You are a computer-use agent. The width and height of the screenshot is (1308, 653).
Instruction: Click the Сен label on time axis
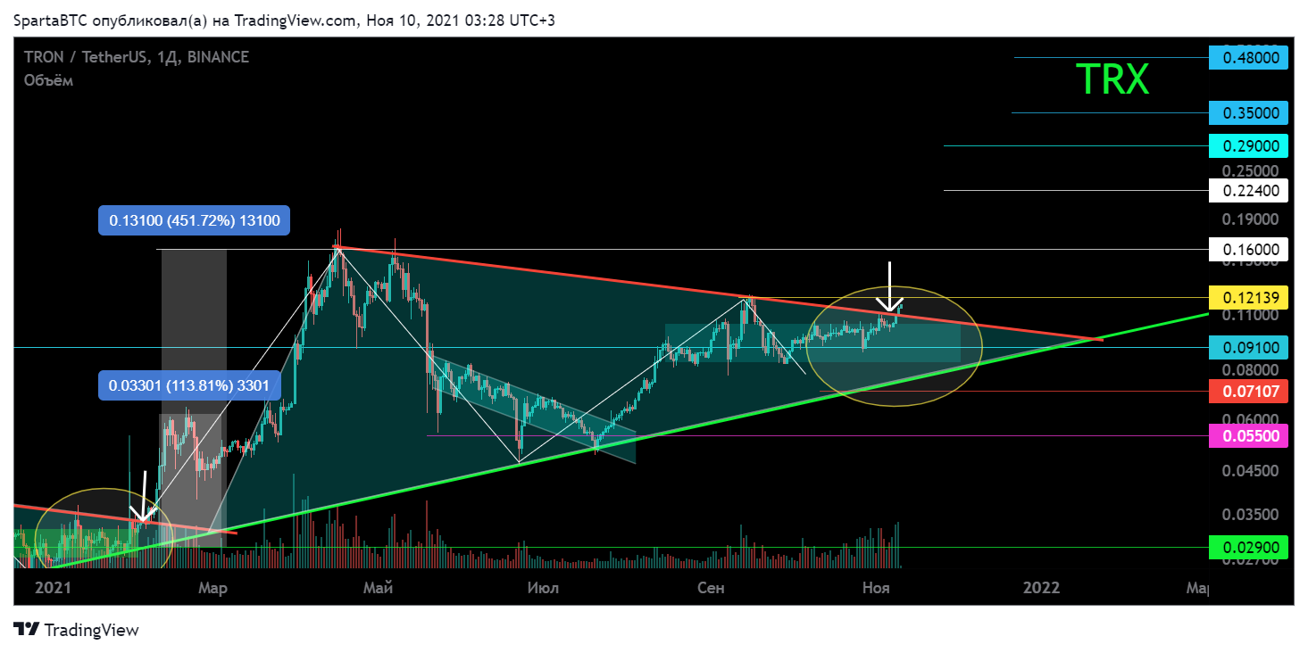tap(711, 587)
